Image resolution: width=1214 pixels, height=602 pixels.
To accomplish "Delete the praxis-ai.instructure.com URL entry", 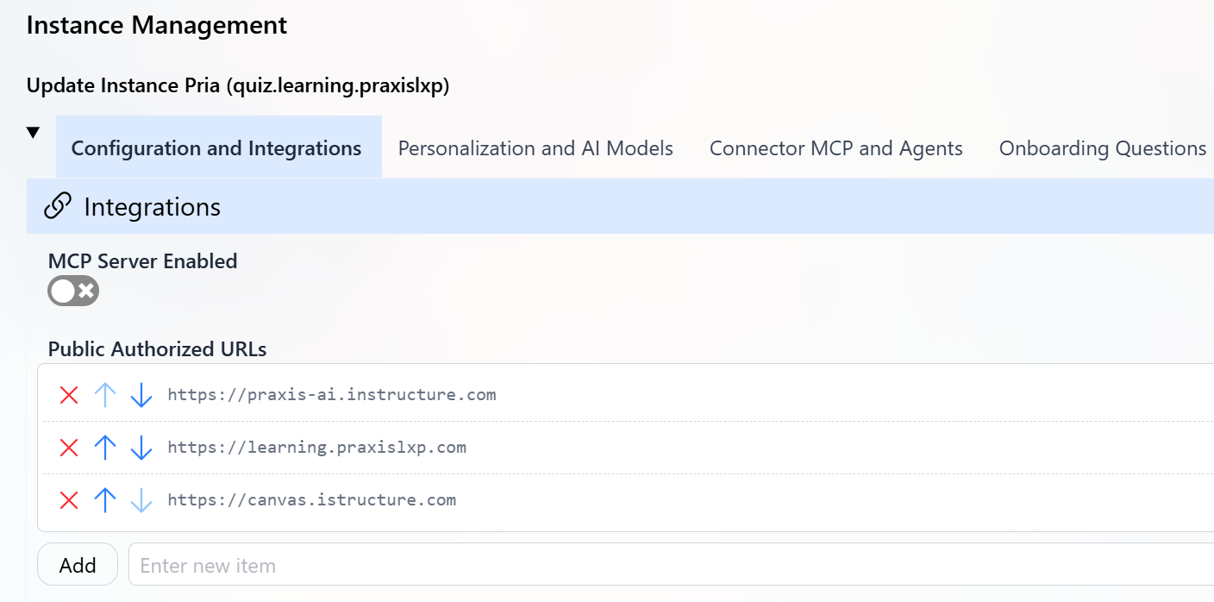I will (x=68, y=394).
